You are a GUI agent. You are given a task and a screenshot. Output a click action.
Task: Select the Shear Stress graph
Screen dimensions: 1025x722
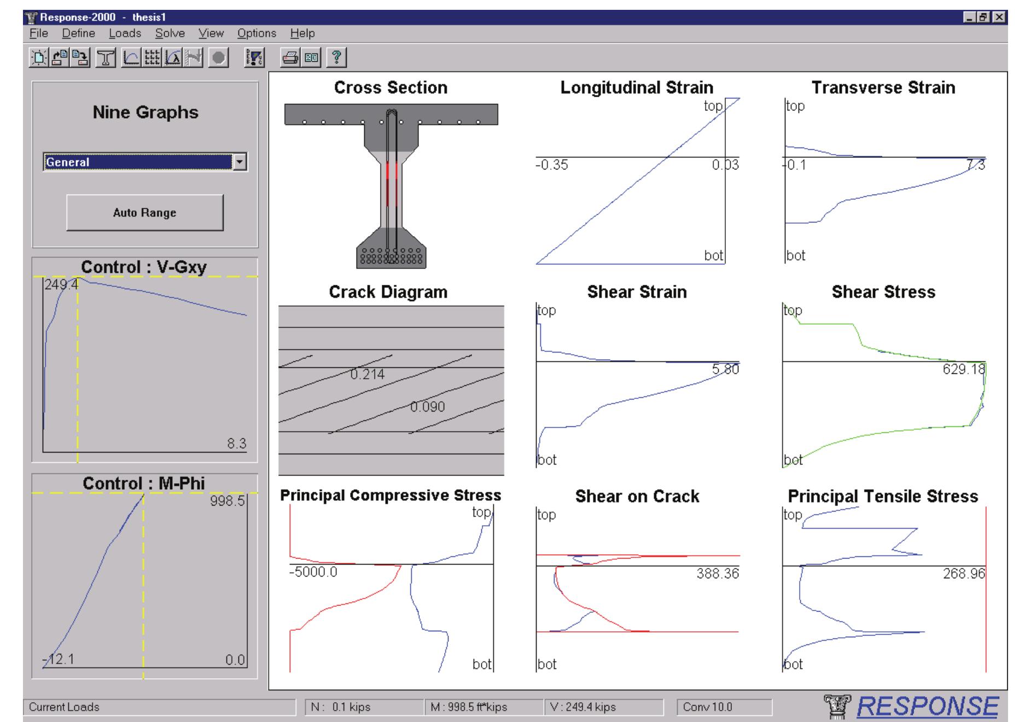tap(884, 385)
